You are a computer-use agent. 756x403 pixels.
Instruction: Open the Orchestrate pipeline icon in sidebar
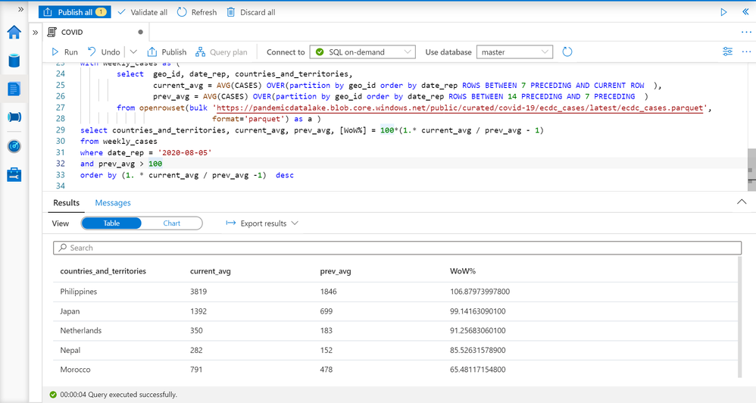(x=14, y=117)
